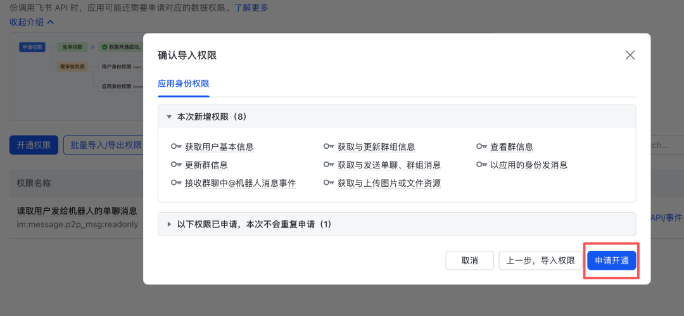Click key icon beside 以应用的身份发消息
684x316 pixels.
481,165
